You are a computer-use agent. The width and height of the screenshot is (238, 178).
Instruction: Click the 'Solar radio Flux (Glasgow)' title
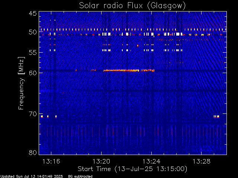point(132,6)
